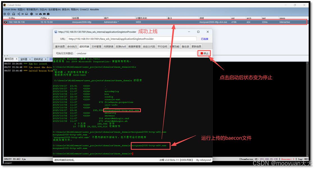314x169 pixels.
Task: Open the 数据库管理 tab
Action: pyautogui.click(x=134, y=46)
